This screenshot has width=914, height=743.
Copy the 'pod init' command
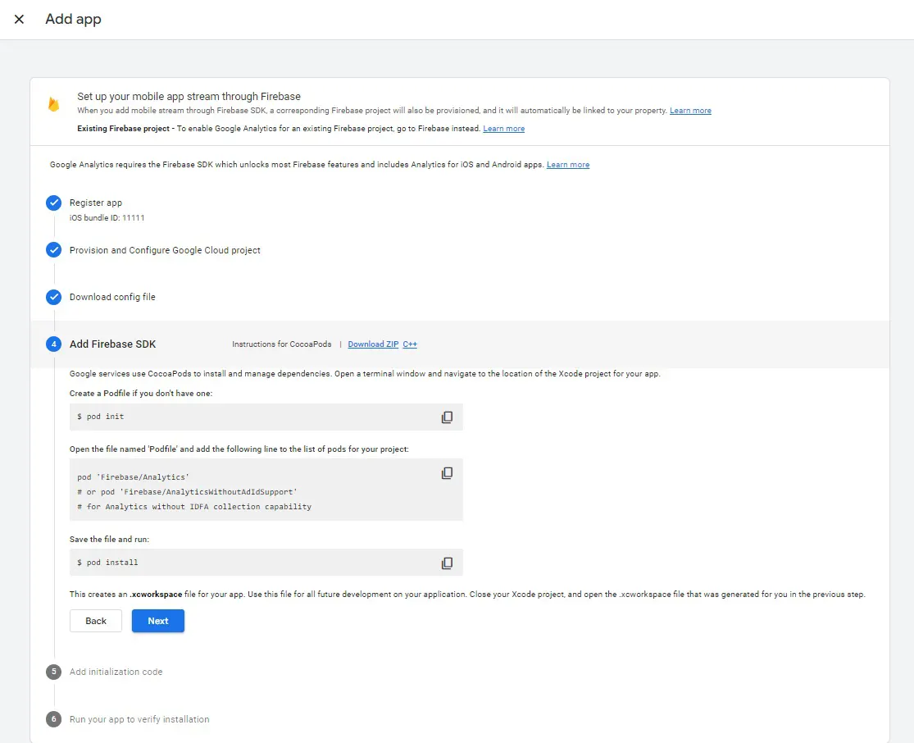tap(447, 417)
